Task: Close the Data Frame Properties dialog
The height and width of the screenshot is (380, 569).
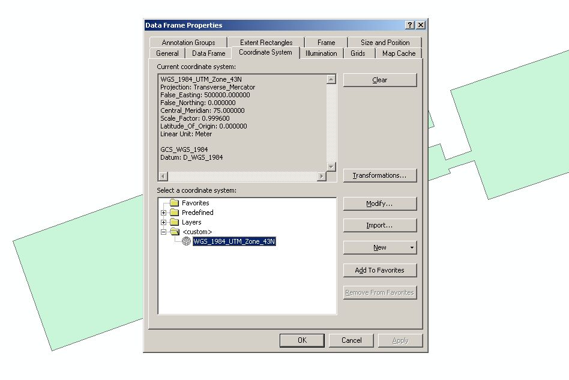Action: coord(421,25)
